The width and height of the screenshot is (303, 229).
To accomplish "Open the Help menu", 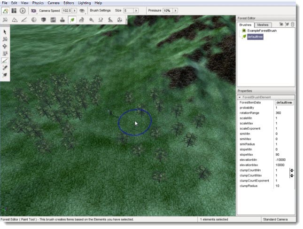I will coord(98,3).
